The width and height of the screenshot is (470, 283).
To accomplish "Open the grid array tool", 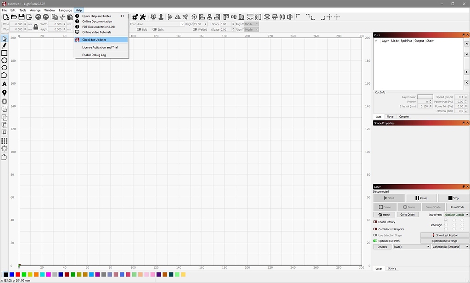I will tap(4, 140).
